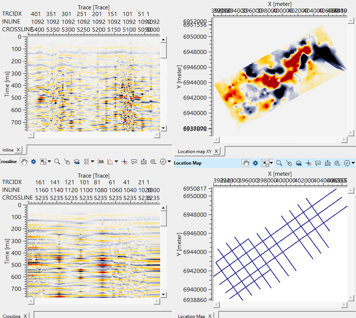Click the trace table icon in Crossline toolbar
The image size is (356, 318).
[x=100, y=162]
